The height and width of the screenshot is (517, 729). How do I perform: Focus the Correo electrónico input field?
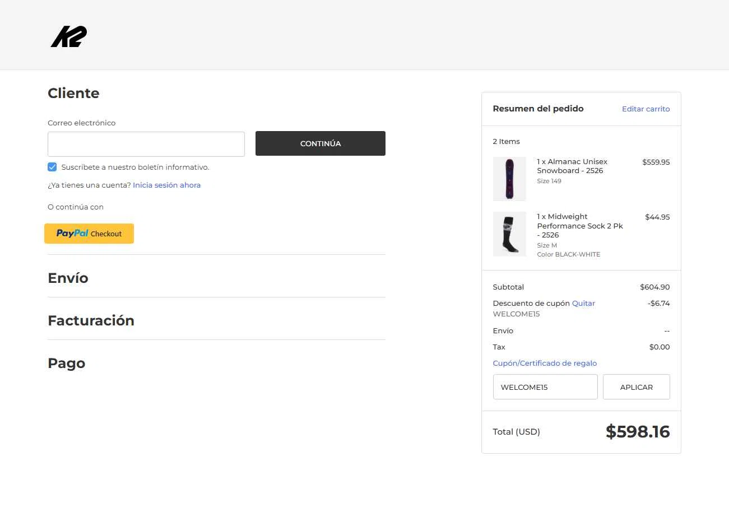pos(146,144)
